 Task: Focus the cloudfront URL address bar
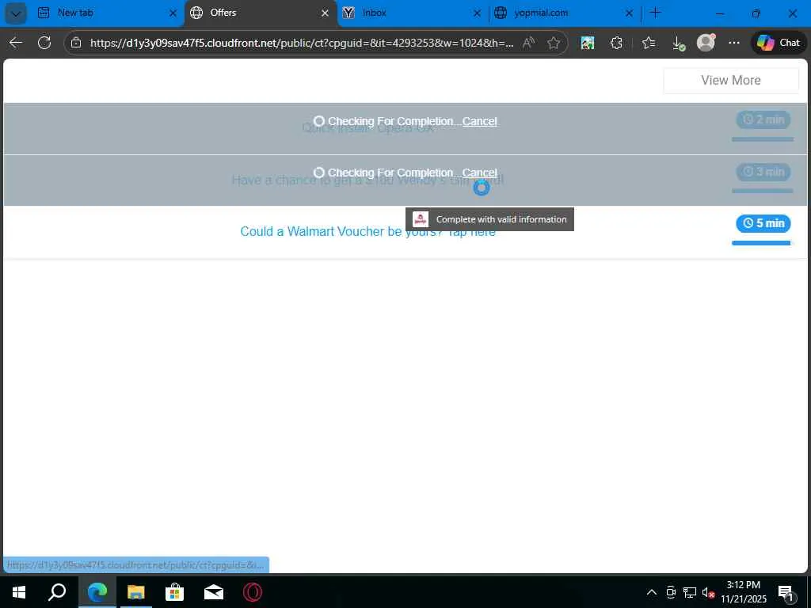point(302,43)
